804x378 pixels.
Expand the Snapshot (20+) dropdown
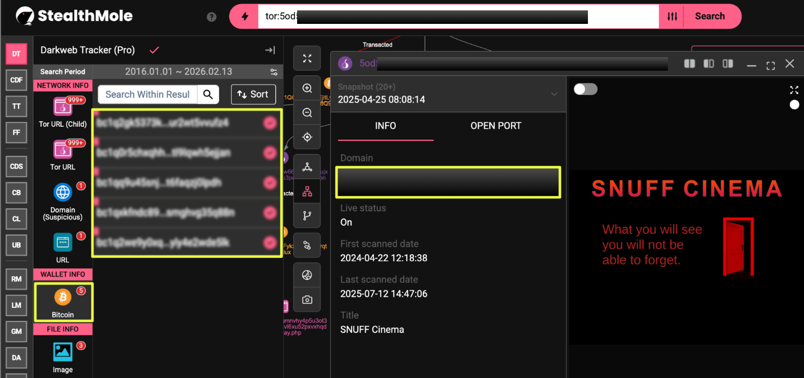pyautogui.click(x=554, y=94)
